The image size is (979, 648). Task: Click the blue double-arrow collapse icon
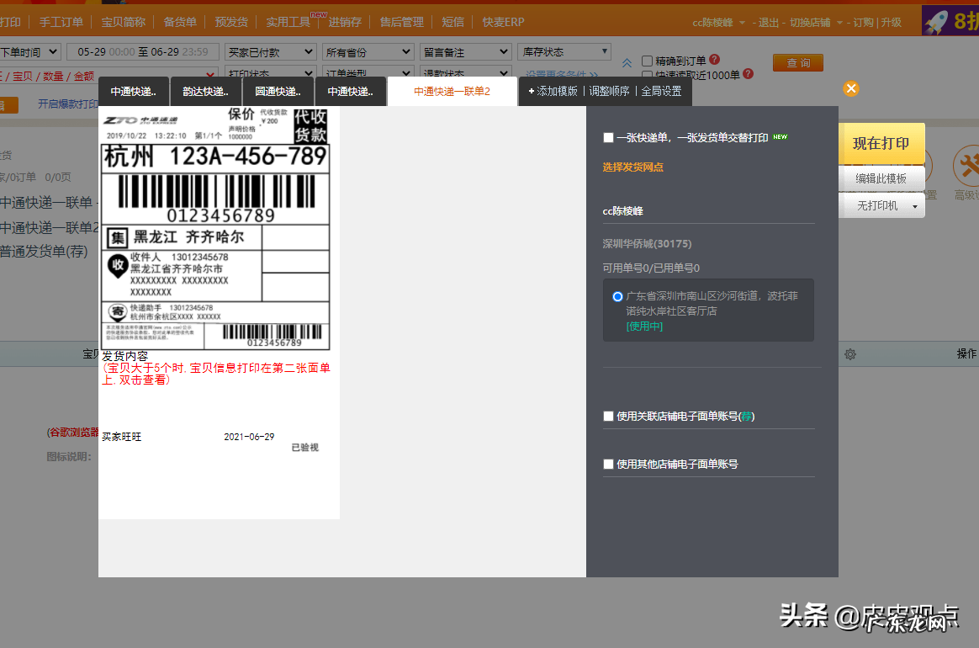click(x=626, y=61)
